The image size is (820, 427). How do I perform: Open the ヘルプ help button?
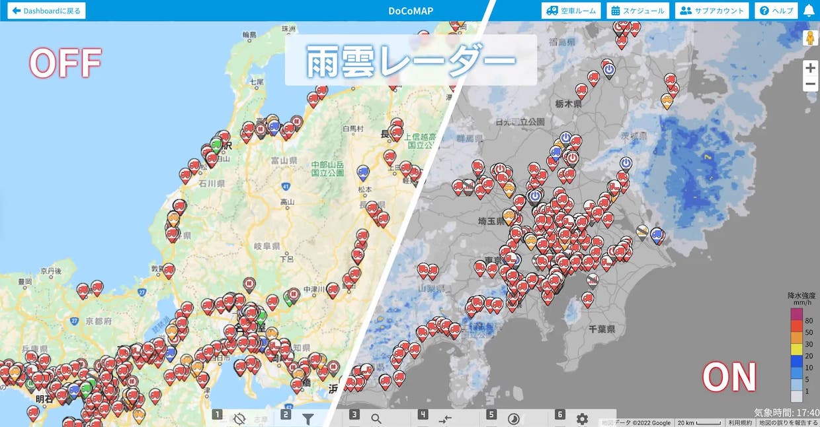pyautogui.click(x=776, y=11)
